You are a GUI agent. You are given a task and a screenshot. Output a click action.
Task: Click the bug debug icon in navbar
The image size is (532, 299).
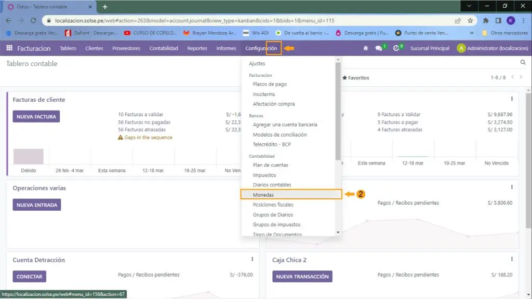tap(366, 48)
